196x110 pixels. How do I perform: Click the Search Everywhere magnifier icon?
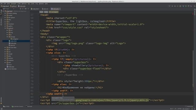(195, 6)
